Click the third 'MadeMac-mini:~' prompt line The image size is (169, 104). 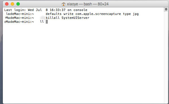tap(19, 22)
